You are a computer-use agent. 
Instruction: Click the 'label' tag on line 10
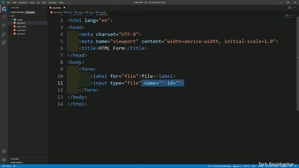[100, 76]
